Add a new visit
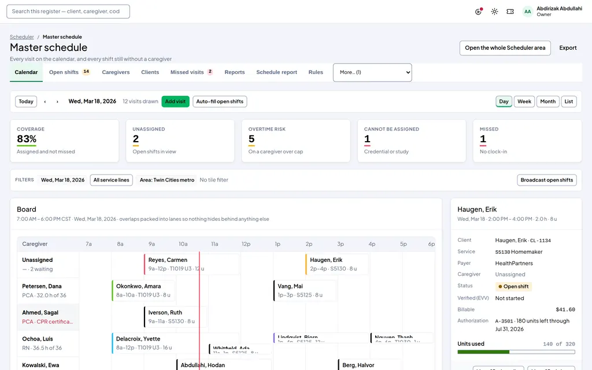This screenshot has width=592, height=370. coord(175,102)
